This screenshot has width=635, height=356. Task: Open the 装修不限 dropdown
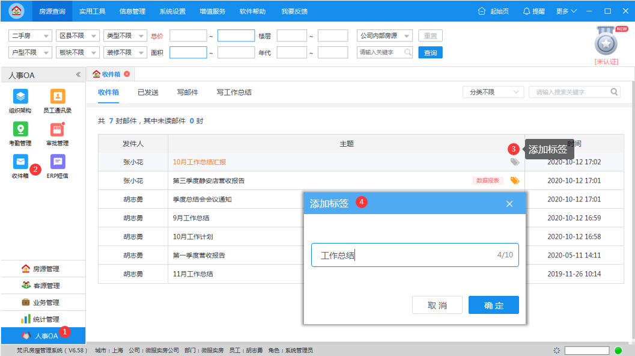[x=125, y=52]
